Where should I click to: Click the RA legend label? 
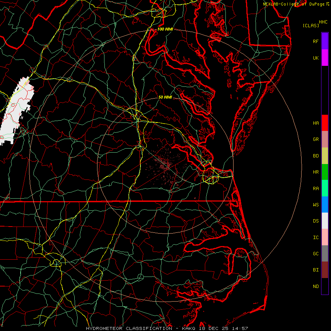tap(316, 189)
